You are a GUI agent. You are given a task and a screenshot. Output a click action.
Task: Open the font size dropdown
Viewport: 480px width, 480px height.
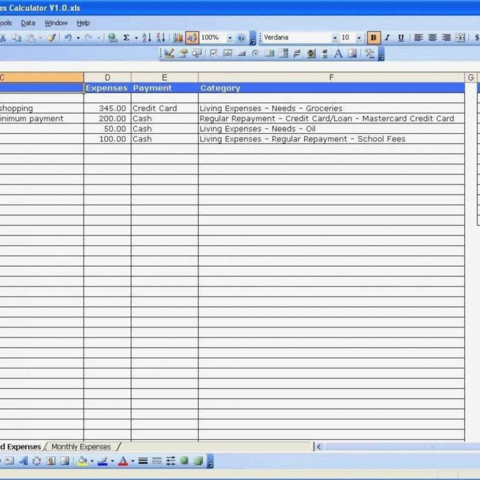[x=359, y=37]
